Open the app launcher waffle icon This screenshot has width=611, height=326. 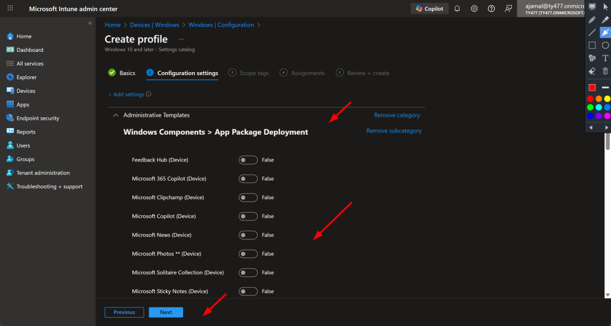click(10, 8)
